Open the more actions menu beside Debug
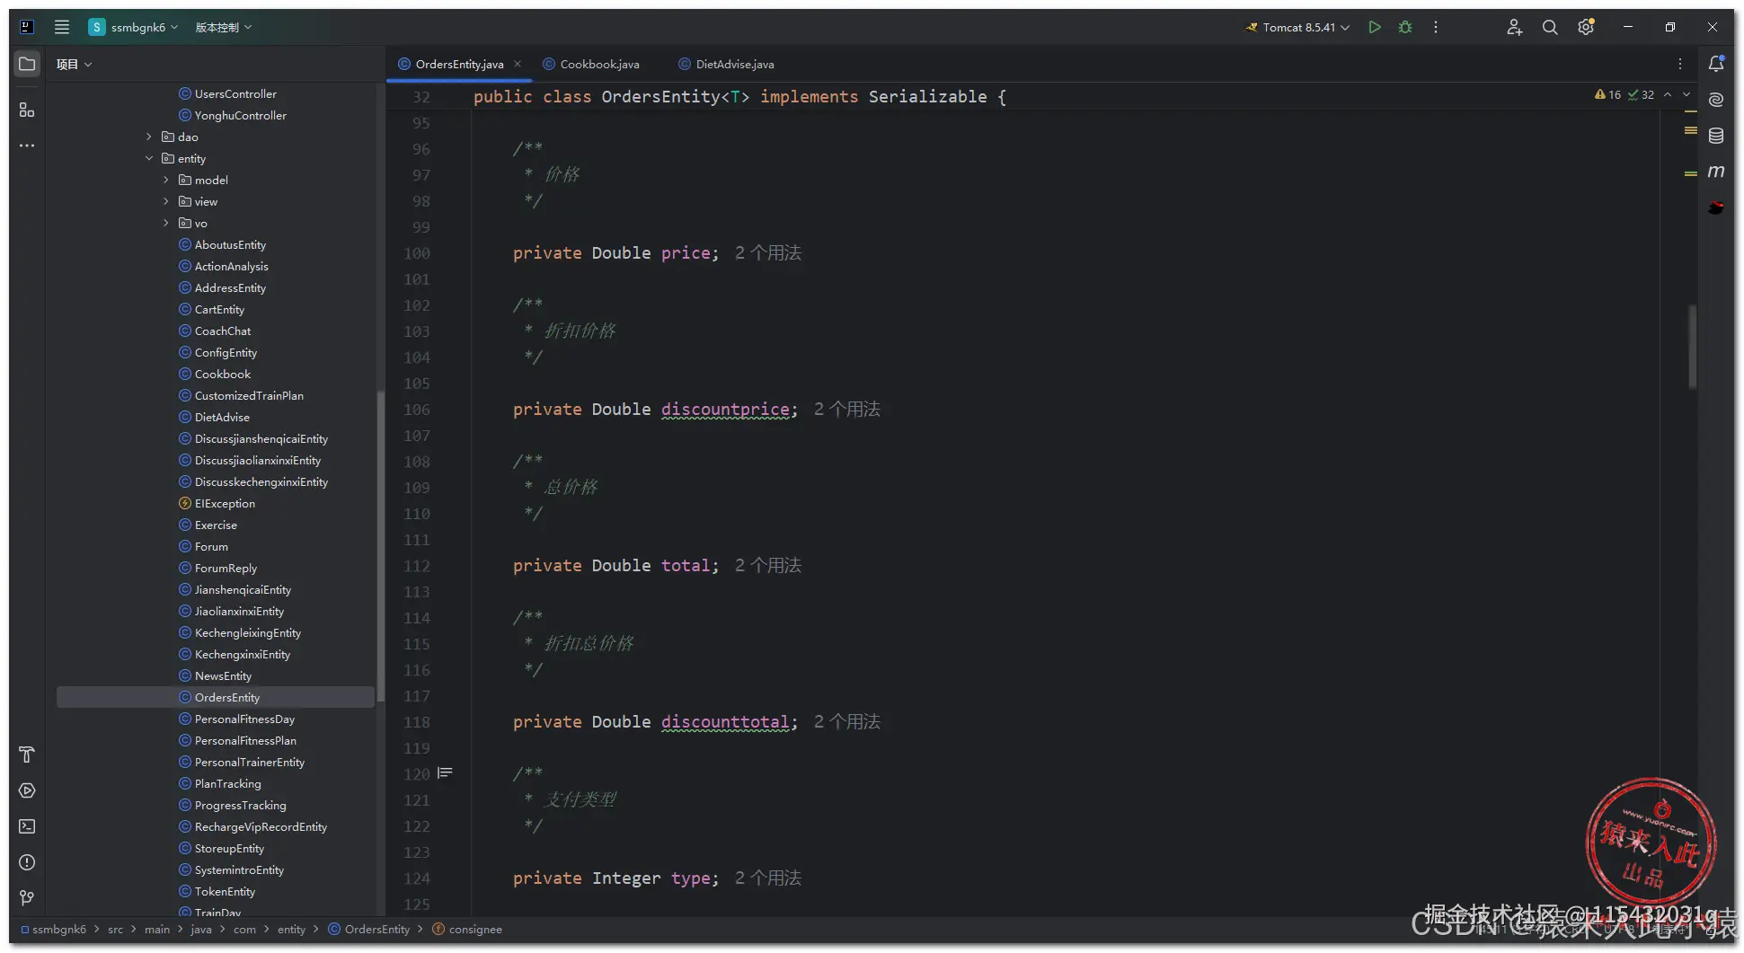 pyautogui.click(x=1436, y=27)
